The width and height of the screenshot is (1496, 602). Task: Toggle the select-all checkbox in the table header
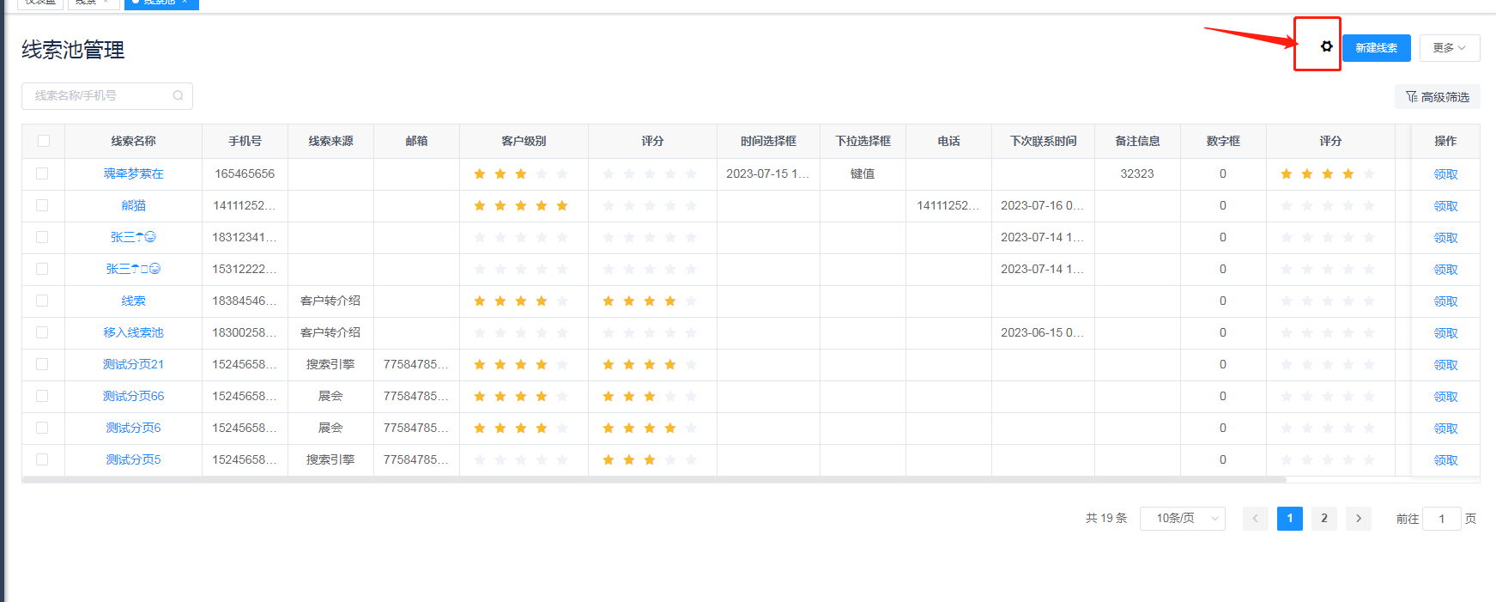(x=44, y=141)
